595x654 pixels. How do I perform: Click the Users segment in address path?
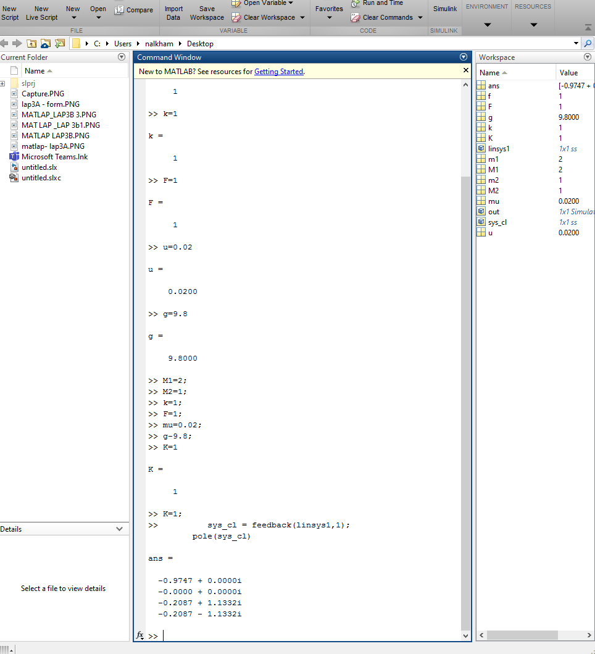[123, 44]
